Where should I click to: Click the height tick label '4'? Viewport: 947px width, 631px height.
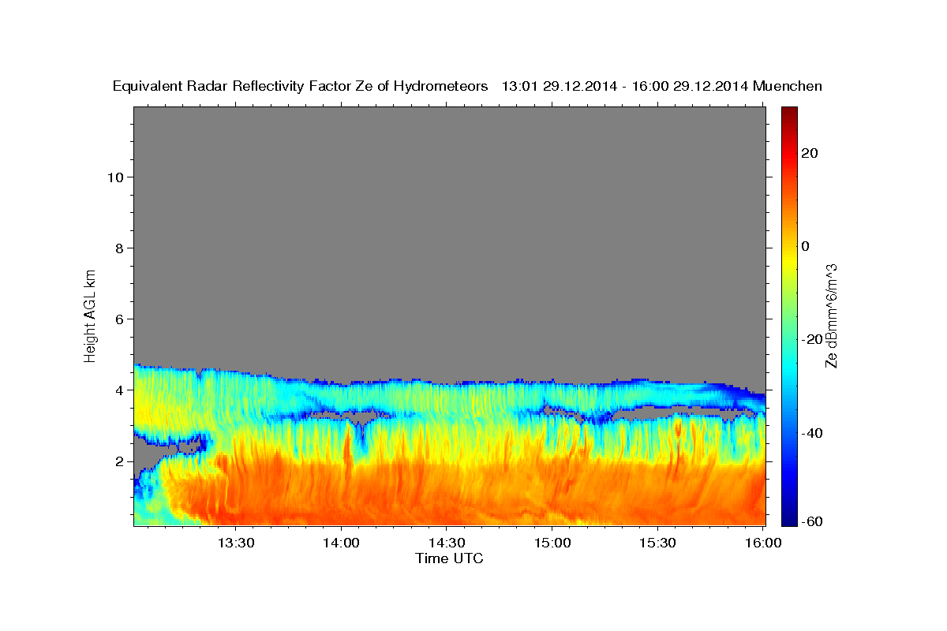click(x=118, y=390)
